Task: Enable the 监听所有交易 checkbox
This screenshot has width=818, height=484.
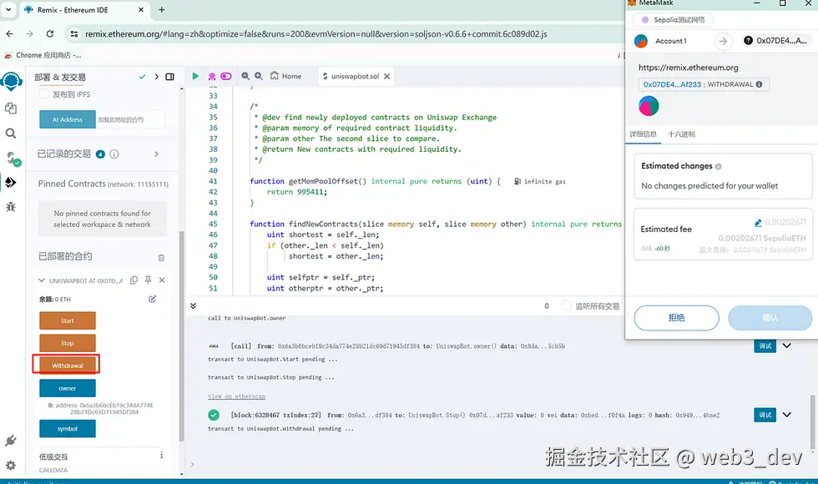Action: (x=567, y=305)
